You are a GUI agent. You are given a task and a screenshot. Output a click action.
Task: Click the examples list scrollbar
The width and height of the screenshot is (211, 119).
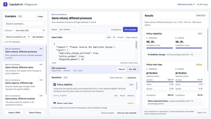tap(46, 70)
